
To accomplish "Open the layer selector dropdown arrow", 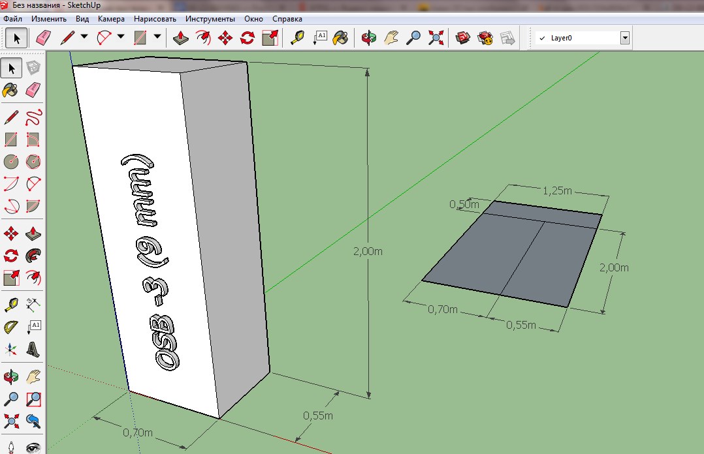I will pyautogui.click(x=624, y=38).
